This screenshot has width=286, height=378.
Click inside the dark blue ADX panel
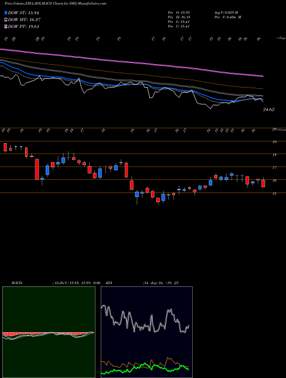click(x=146, y=332)
